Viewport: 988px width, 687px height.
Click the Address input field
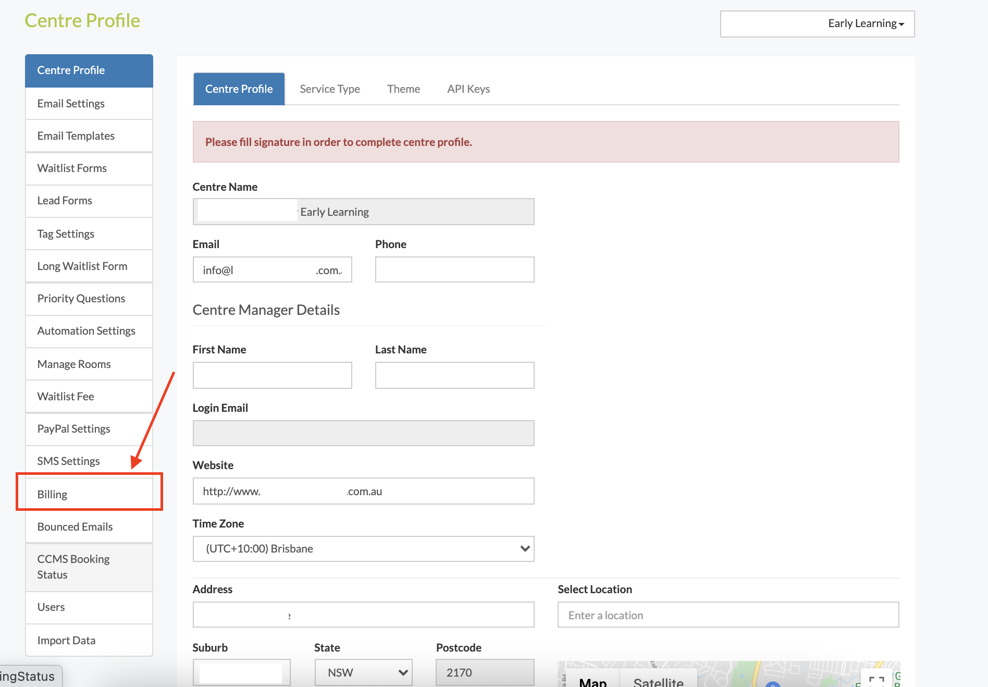click(x=364, y=615)
